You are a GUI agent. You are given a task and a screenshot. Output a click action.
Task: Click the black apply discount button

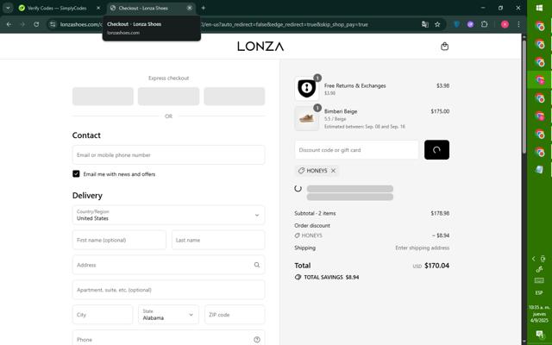click(x=436, y=150)
